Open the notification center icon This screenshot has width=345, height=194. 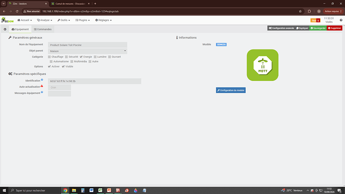click(339, 190)
